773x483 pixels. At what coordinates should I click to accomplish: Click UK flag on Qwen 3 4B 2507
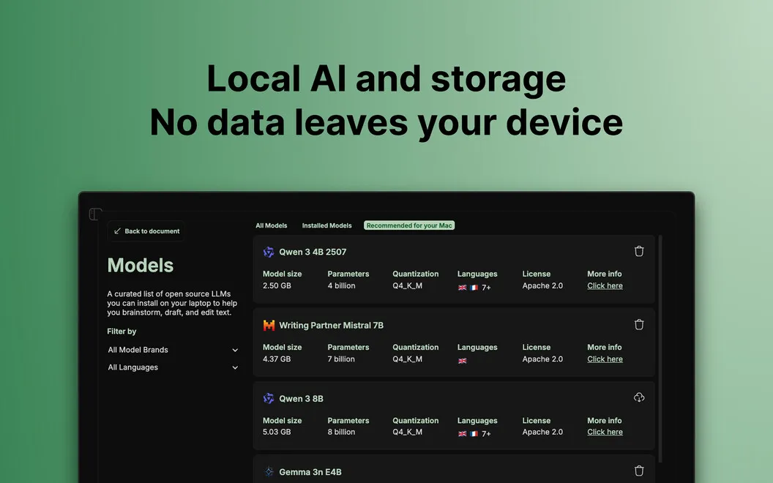pyautogui.click(x=463, y=288)
